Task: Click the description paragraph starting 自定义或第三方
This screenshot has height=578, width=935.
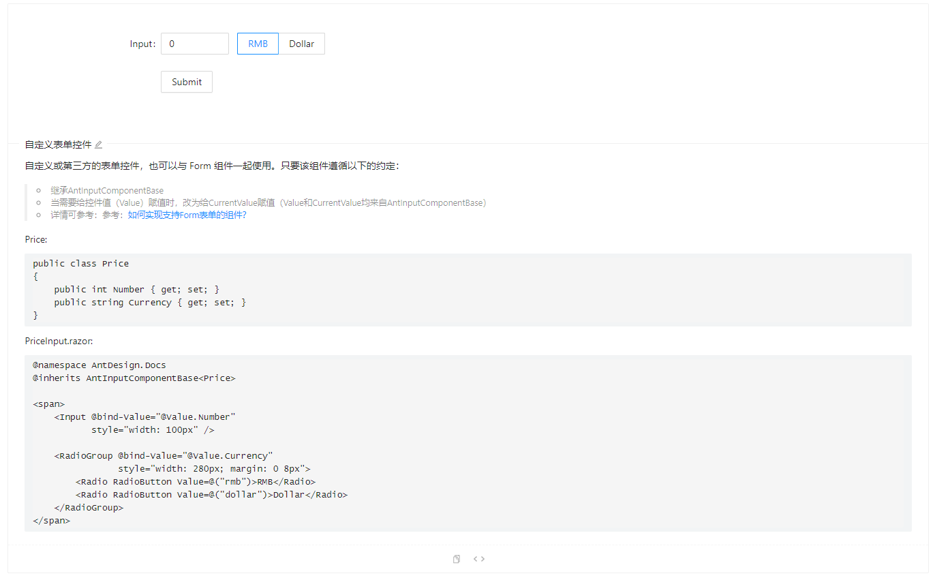Action: pos(213,166)
